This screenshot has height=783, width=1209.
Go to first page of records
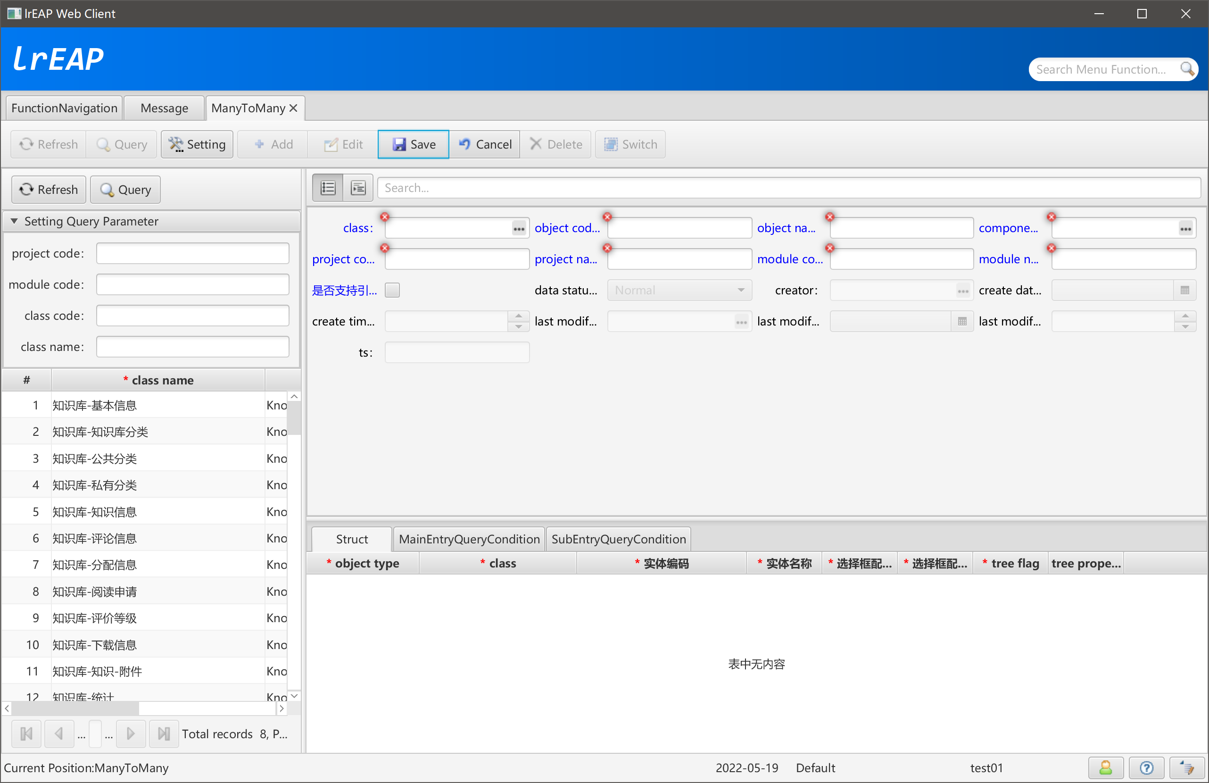(x=26, y=734)
